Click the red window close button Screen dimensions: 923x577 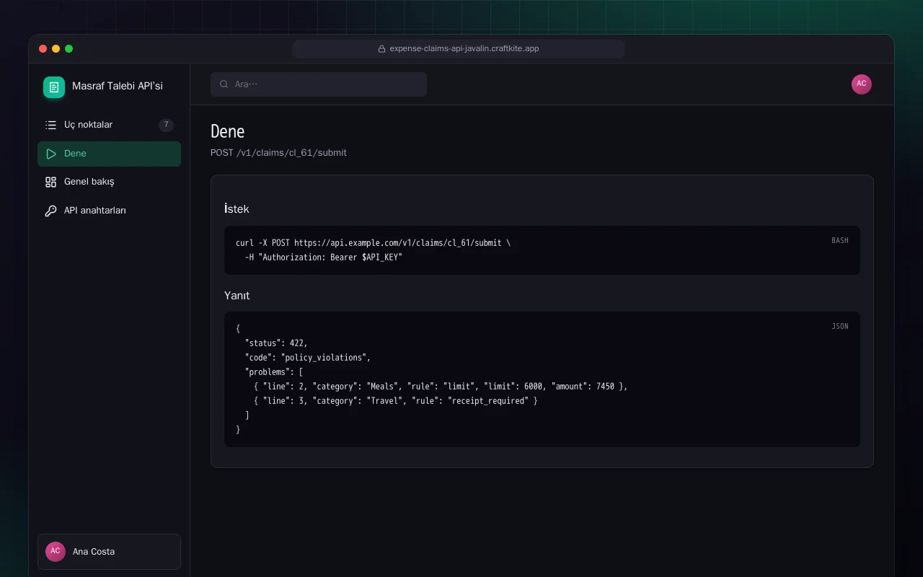[43, 49]
